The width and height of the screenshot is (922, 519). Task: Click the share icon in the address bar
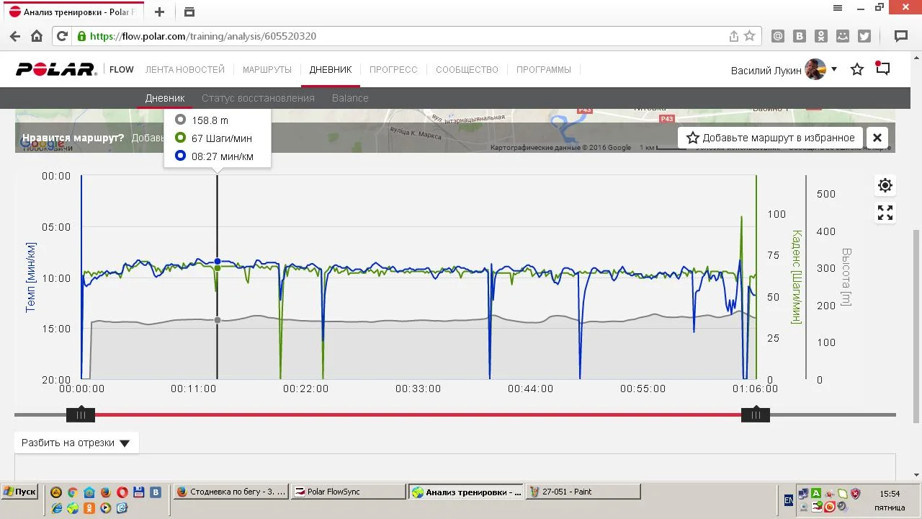(x=733, y=36)
